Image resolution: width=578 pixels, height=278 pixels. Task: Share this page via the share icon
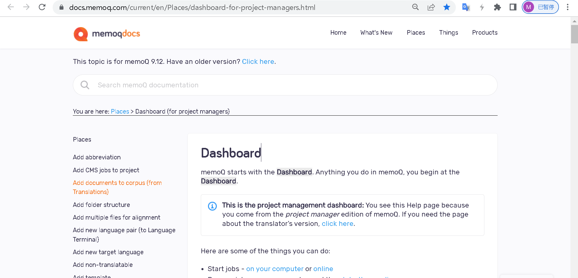(431, 7)
